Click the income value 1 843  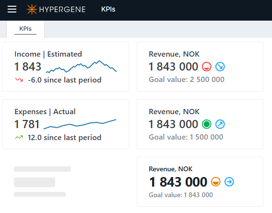[x=28, y=67]
